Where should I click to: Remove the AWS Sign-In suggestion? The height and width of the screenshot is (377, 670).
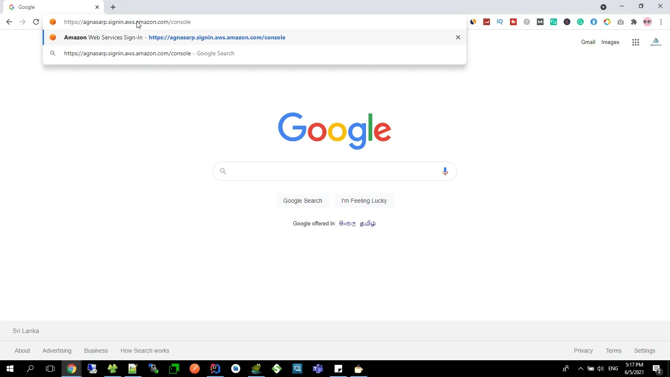(458, 37)
